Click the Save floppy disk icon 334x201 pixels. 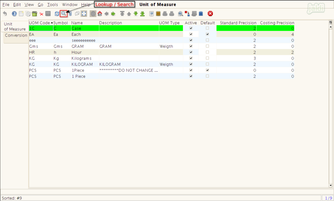(x=48, y=14)
